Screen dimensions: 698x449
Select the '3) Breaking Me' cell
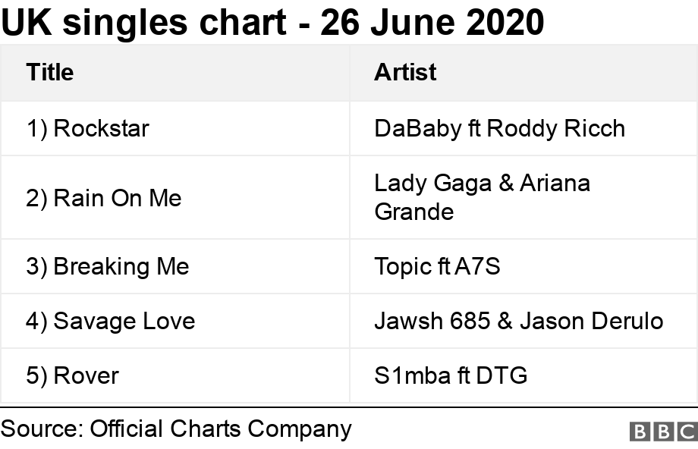[108, 266]
